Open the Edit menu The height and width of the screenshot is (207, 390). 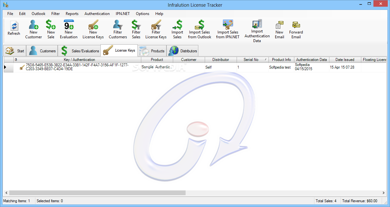[22, 14]
